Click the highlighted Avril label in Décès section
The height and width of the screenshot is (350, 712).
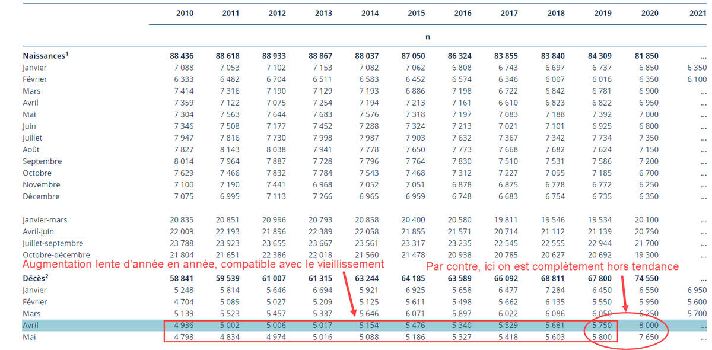pyautogui.click(x=30, y=325)
